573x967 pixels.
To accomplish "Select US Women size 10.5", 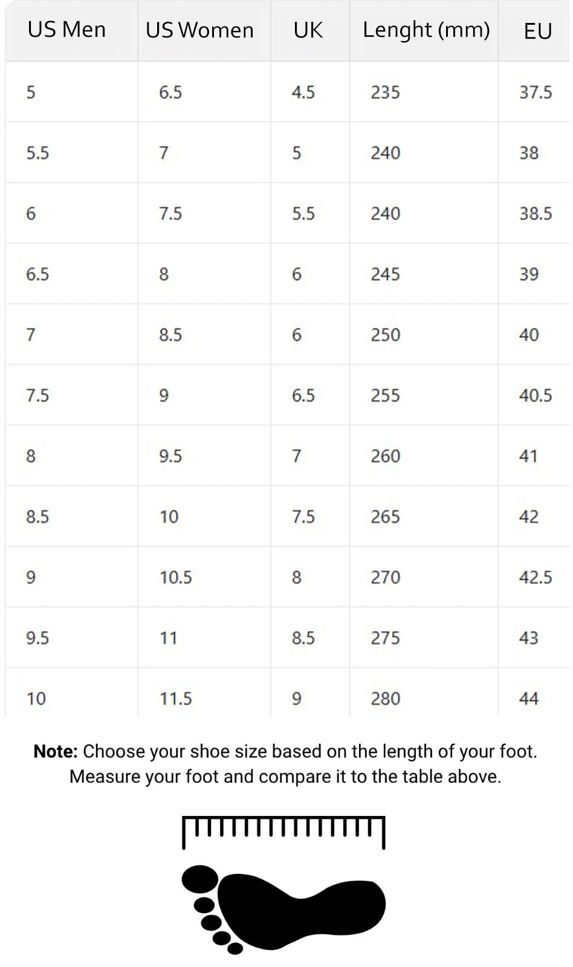I will (175, 577).
